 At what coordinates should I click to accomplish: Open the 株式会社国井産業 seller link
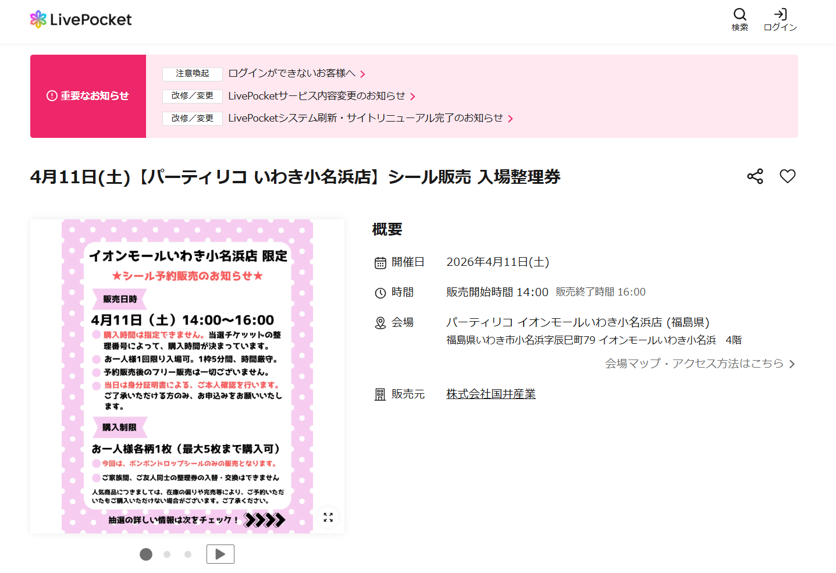pyautogui.click(x=490, y=394)
